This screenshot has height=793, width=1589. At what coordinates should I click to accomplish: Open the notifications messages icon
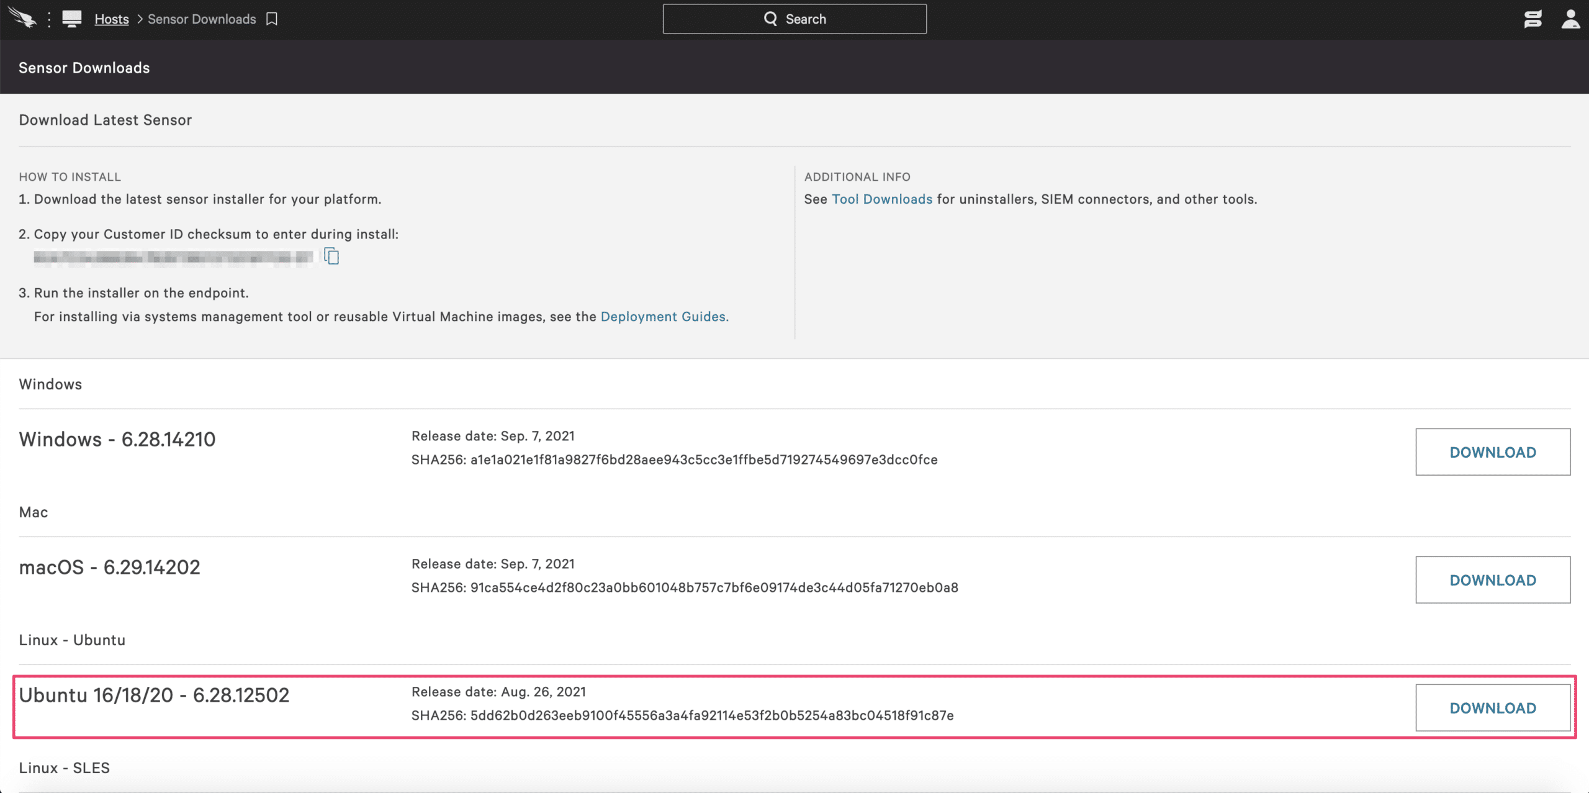pyautogui.click(x=1533, y=19)
